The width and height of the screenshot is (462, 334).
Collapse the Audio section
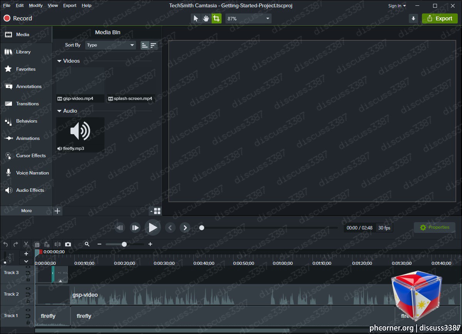point(59,111)
